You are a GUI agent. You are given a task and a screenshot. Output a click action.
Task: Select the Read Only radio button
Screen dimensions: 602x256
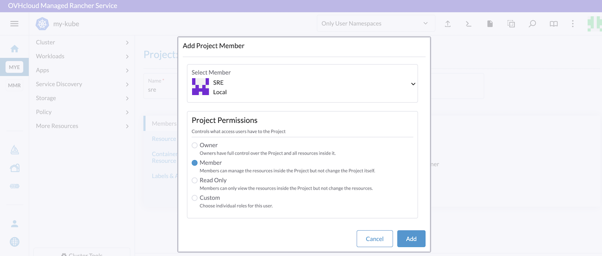195,180
